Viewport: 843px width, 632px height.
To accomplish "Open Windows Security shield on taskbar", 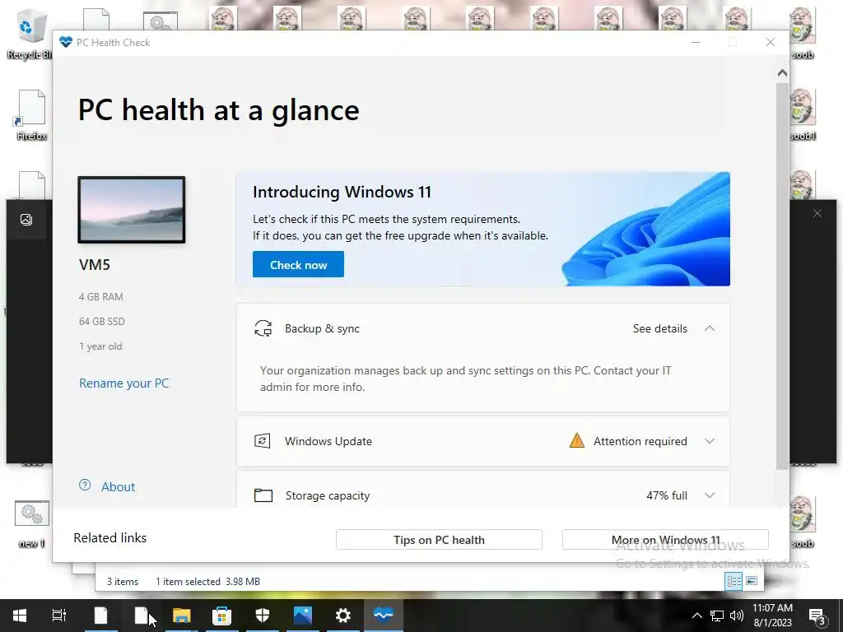I will (263, 616).
